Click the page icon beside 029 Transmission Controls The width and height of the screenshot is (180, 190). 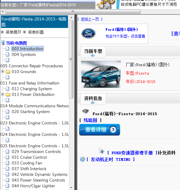point(8,152)
